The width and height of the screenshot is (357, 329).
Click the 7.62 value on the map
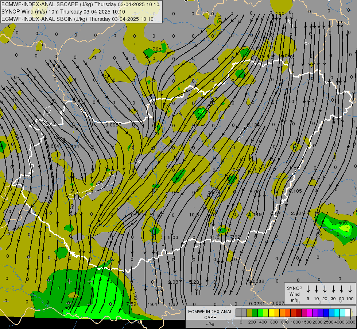click(235, 237)
